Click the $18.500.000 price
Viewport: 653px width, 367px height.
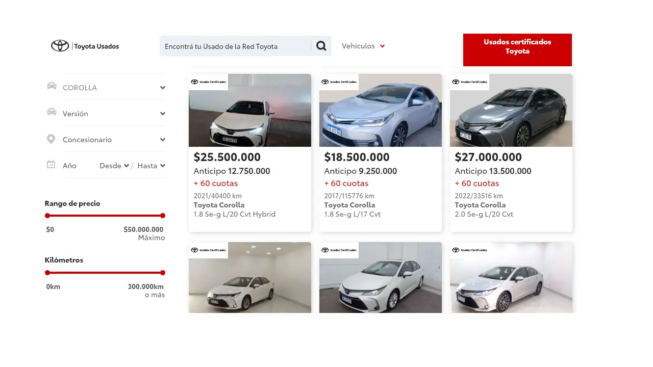[357, 157]
